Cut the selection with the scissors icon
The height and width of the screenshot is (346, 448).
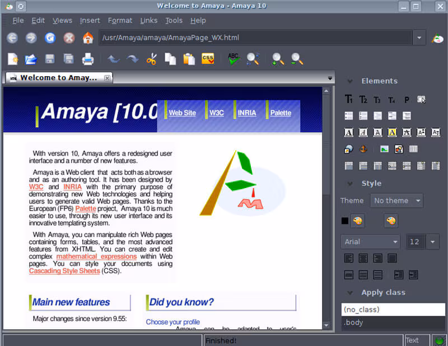(151, 59)
